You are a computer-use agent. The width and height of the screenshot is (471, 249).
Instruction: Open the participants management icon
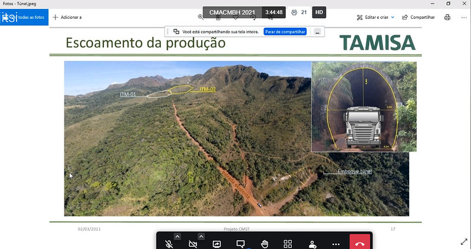coord(312,243)
